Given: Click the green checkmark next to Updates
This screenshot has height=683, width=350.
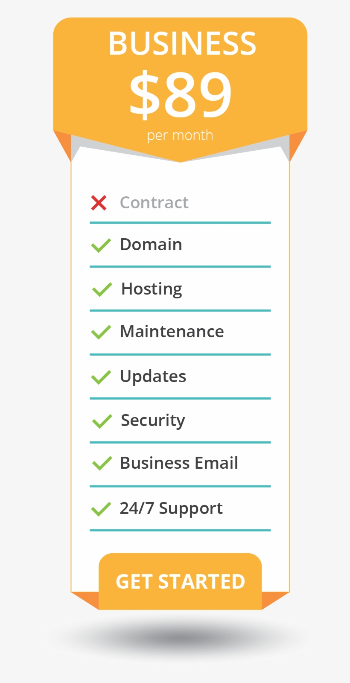Looking at the screenshot, I should (x=101, y=377).
